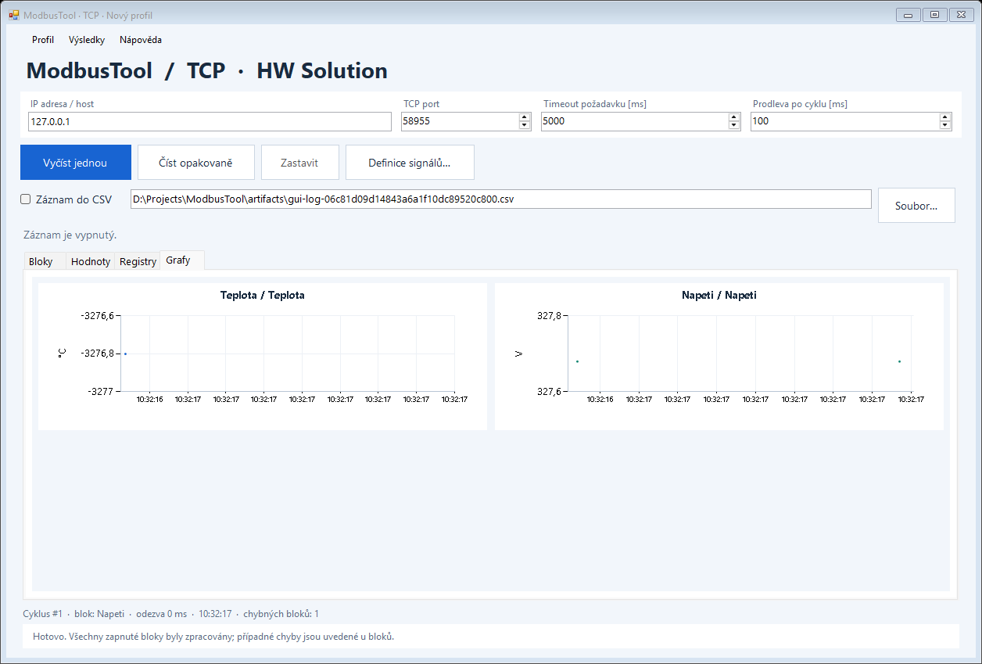
Task: Click the cycle status line 'Cyklus #1'
Action: (x=171, y=614)
